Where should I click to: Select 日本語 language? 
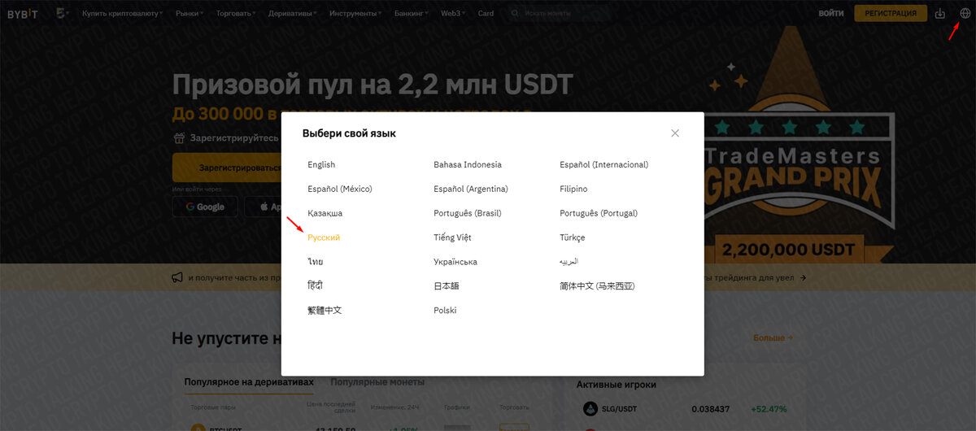pyautogui.click(x=447, y=286)
